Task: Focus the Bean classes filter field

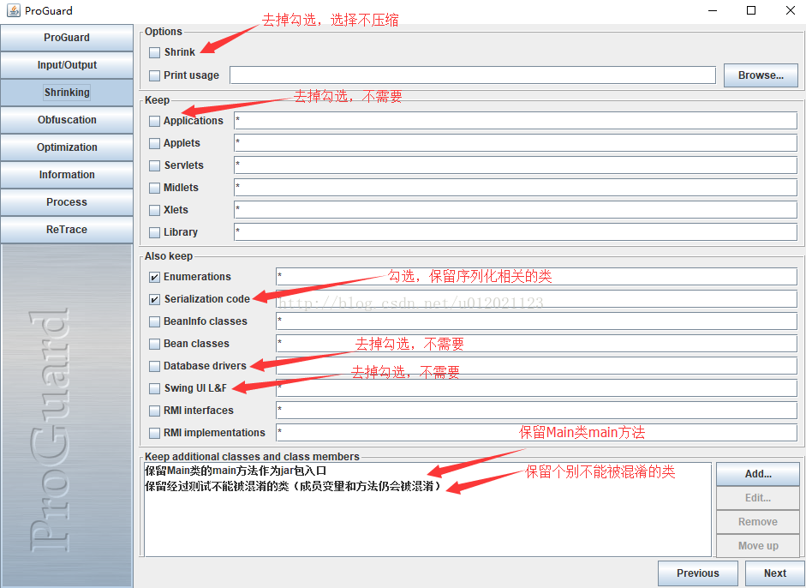Action: point(537,343)
